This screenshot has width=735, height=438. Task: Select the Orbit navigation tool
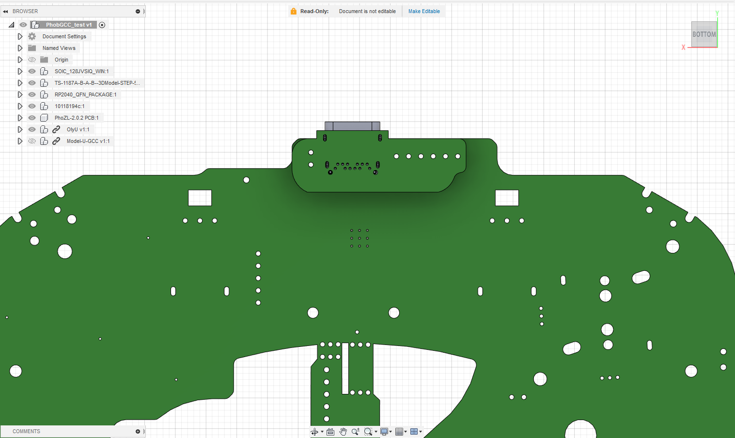pos(314,432)
